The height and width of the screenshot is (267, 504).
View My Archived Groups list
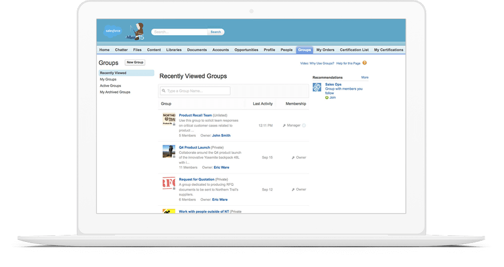coord(115,92)
